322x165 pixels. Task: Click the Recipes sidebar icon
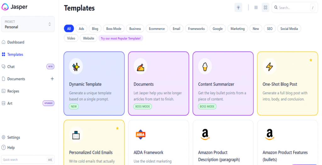click(x=3, y=91)
